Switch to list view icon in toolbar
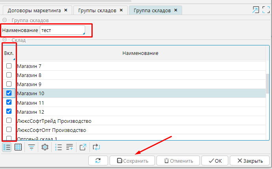Viewport: 272px width, 169px height. point(7,147)
